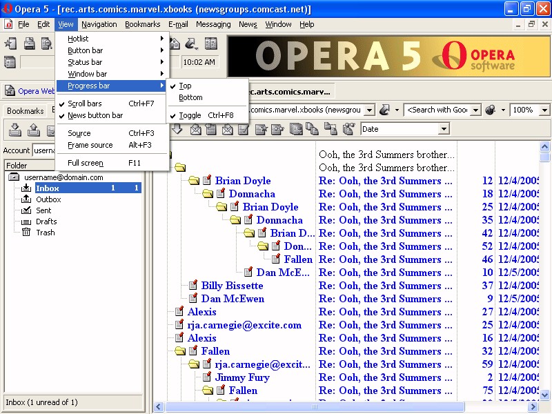This screenshot has height=414, width=552.
Task: Open message from Dan McEwen
Action: (233, 299)
